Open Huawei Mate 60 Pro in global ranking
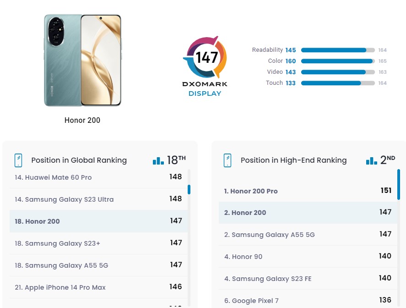The image size is (406, 308). (x=98, y=177)
